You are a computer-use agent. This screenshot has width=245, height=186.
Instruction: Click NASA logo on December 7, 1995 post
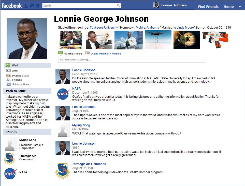click(63, 94)
